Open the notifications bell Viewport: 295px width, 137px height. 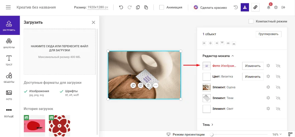[x=268, y=7]
